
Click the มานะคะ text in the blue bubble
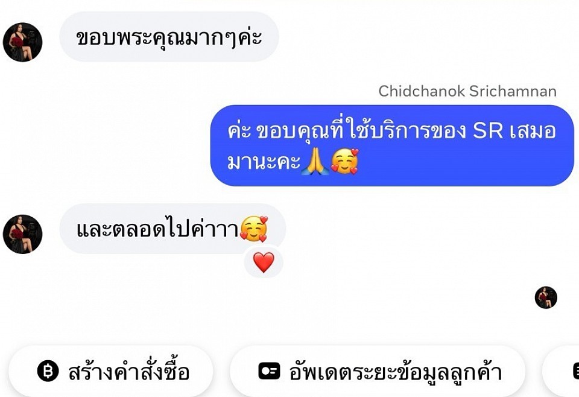264,162
